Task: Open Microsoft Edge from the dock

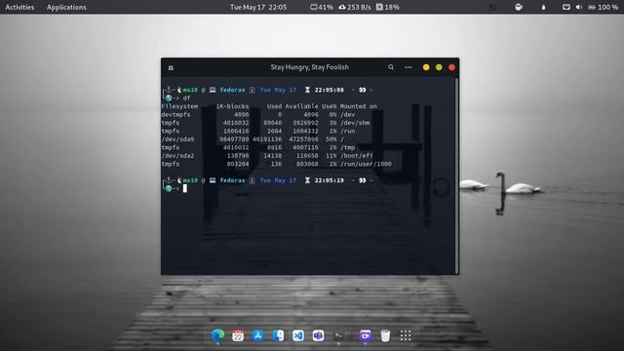Action: 217,335
